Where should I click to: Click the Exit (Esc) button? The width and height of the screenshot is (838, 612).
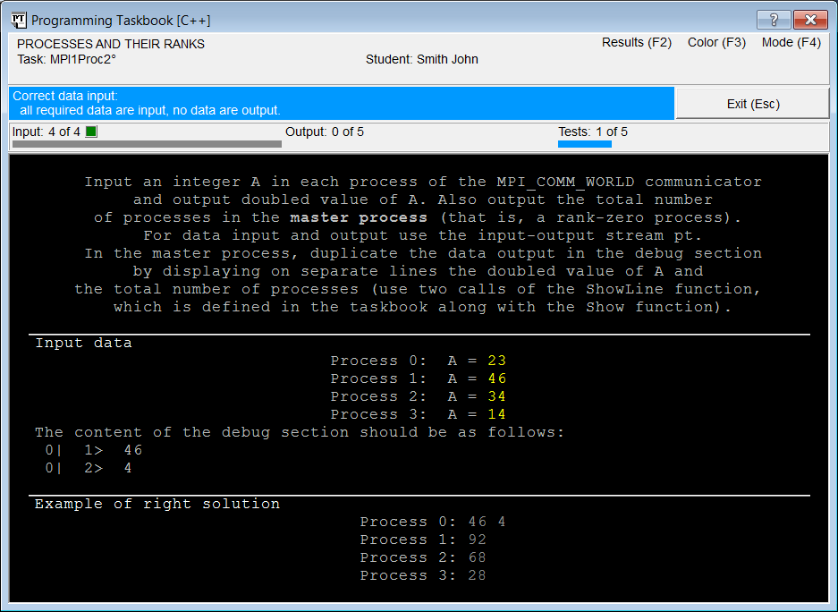752,104
